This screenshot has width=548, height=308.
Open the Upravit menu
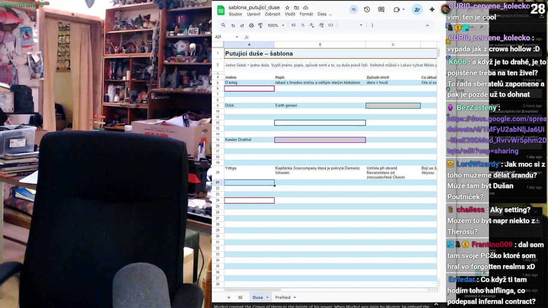tap(253, 14)
